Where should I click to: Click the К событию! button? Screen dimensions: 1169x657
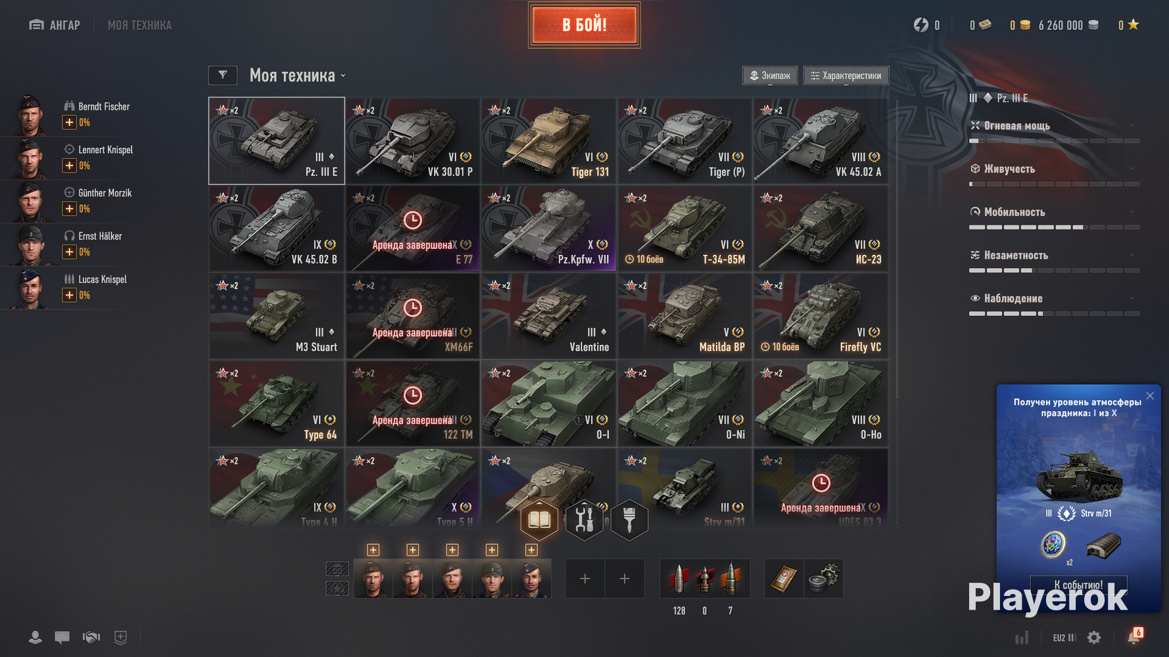tap(1078, 585)
